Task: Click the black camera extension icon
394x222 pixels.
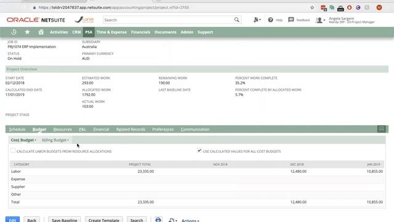Action: tap(340, 8)
